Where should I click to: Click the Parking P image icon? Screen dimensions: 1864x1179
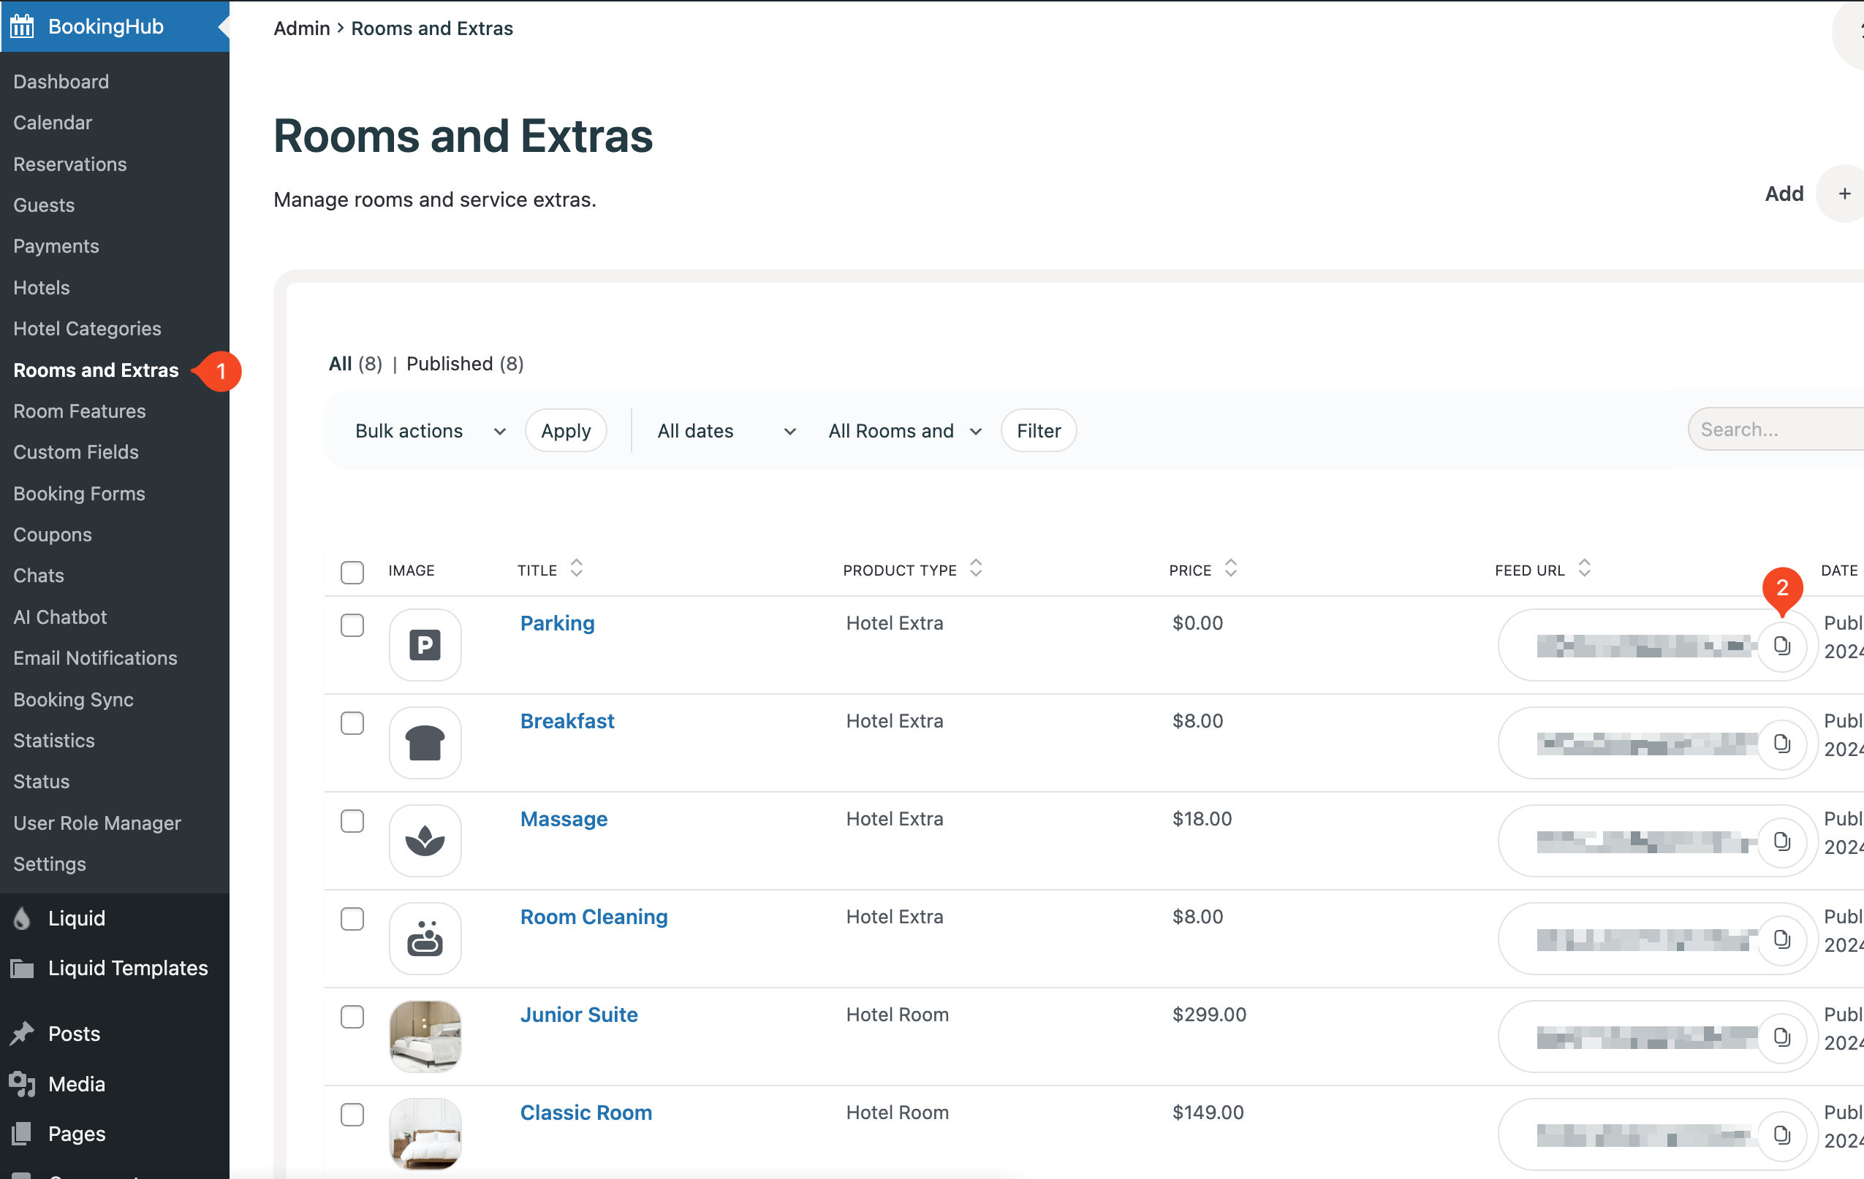click(425, 644)
